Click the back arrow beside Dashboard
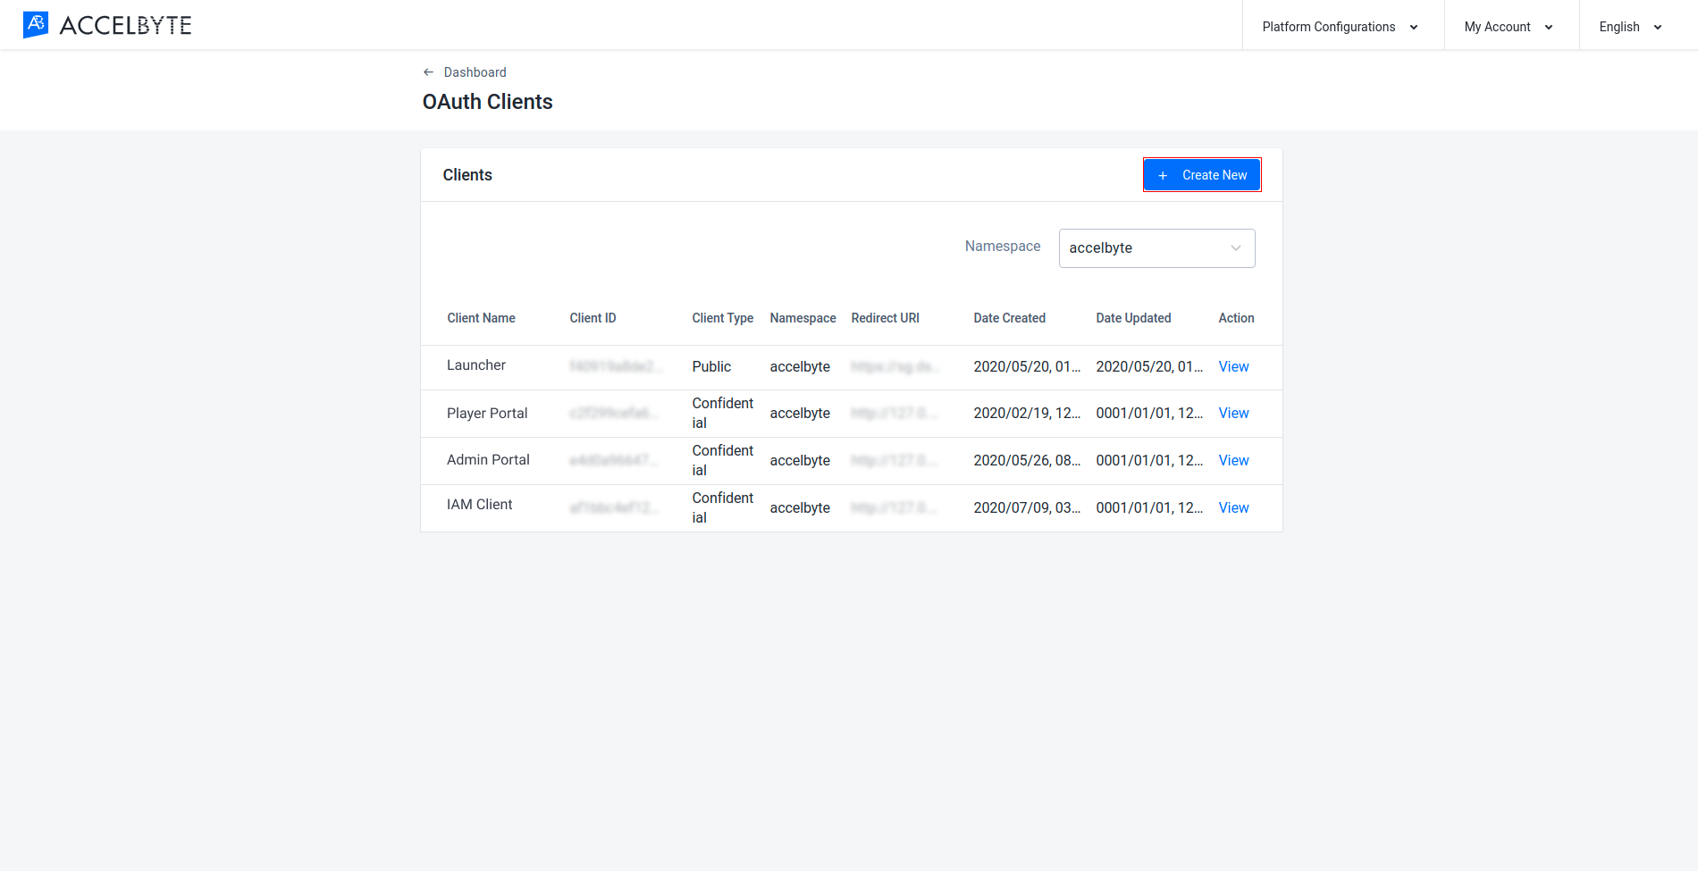1698x871 pixels. point(428,72)
